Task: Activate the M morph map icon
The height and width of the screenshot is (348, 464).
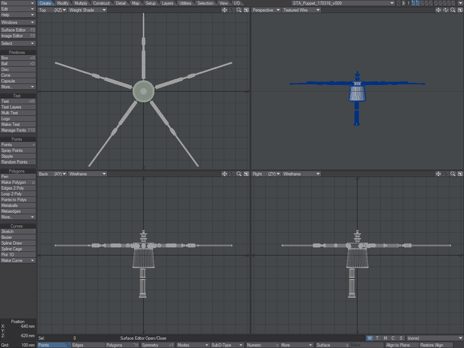Action: click(385, 338)
